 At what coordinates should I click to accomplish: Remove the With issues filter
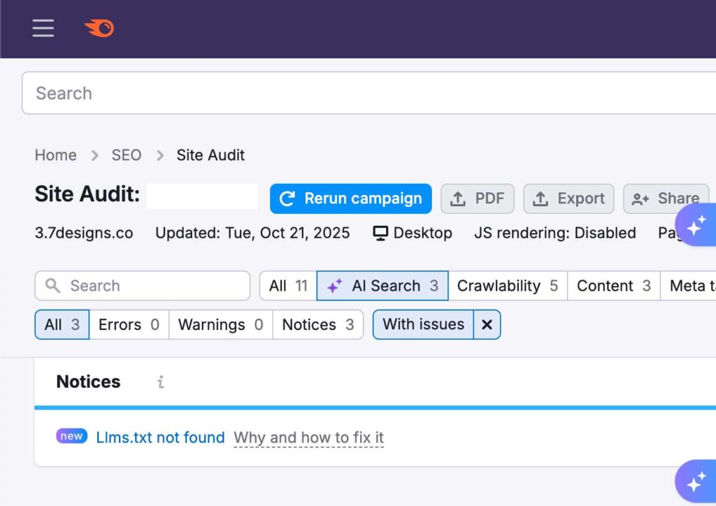487,324
